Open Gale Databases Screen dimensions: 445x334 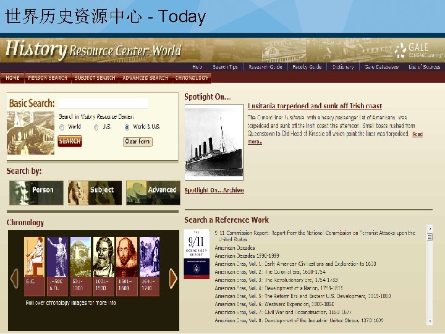click(x=381, y=67)
